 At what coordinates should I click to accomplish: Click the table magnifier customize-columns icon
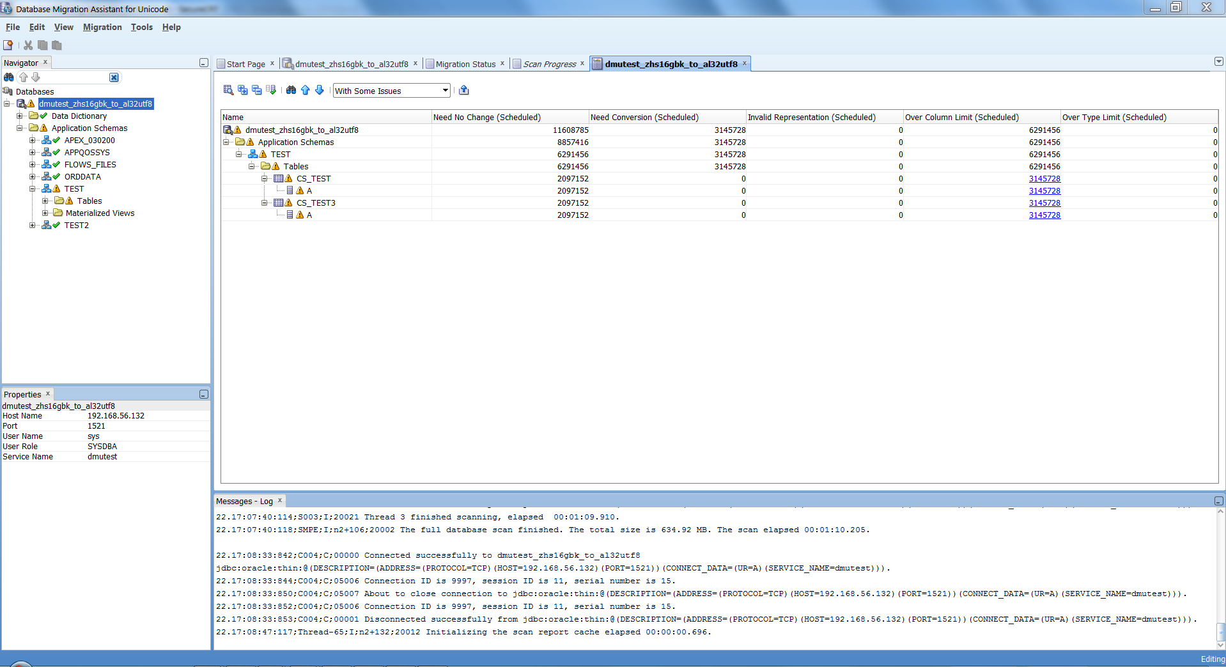228,90
